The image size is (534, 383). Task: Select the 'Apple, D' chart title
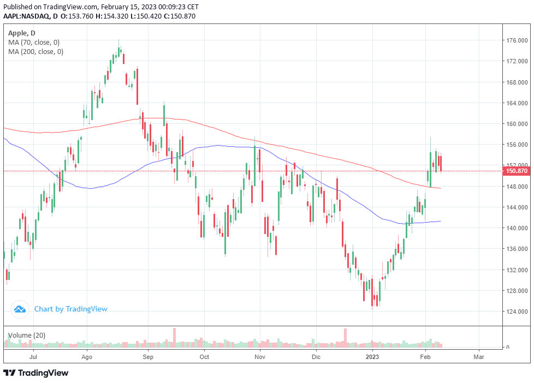click(21, 33)
